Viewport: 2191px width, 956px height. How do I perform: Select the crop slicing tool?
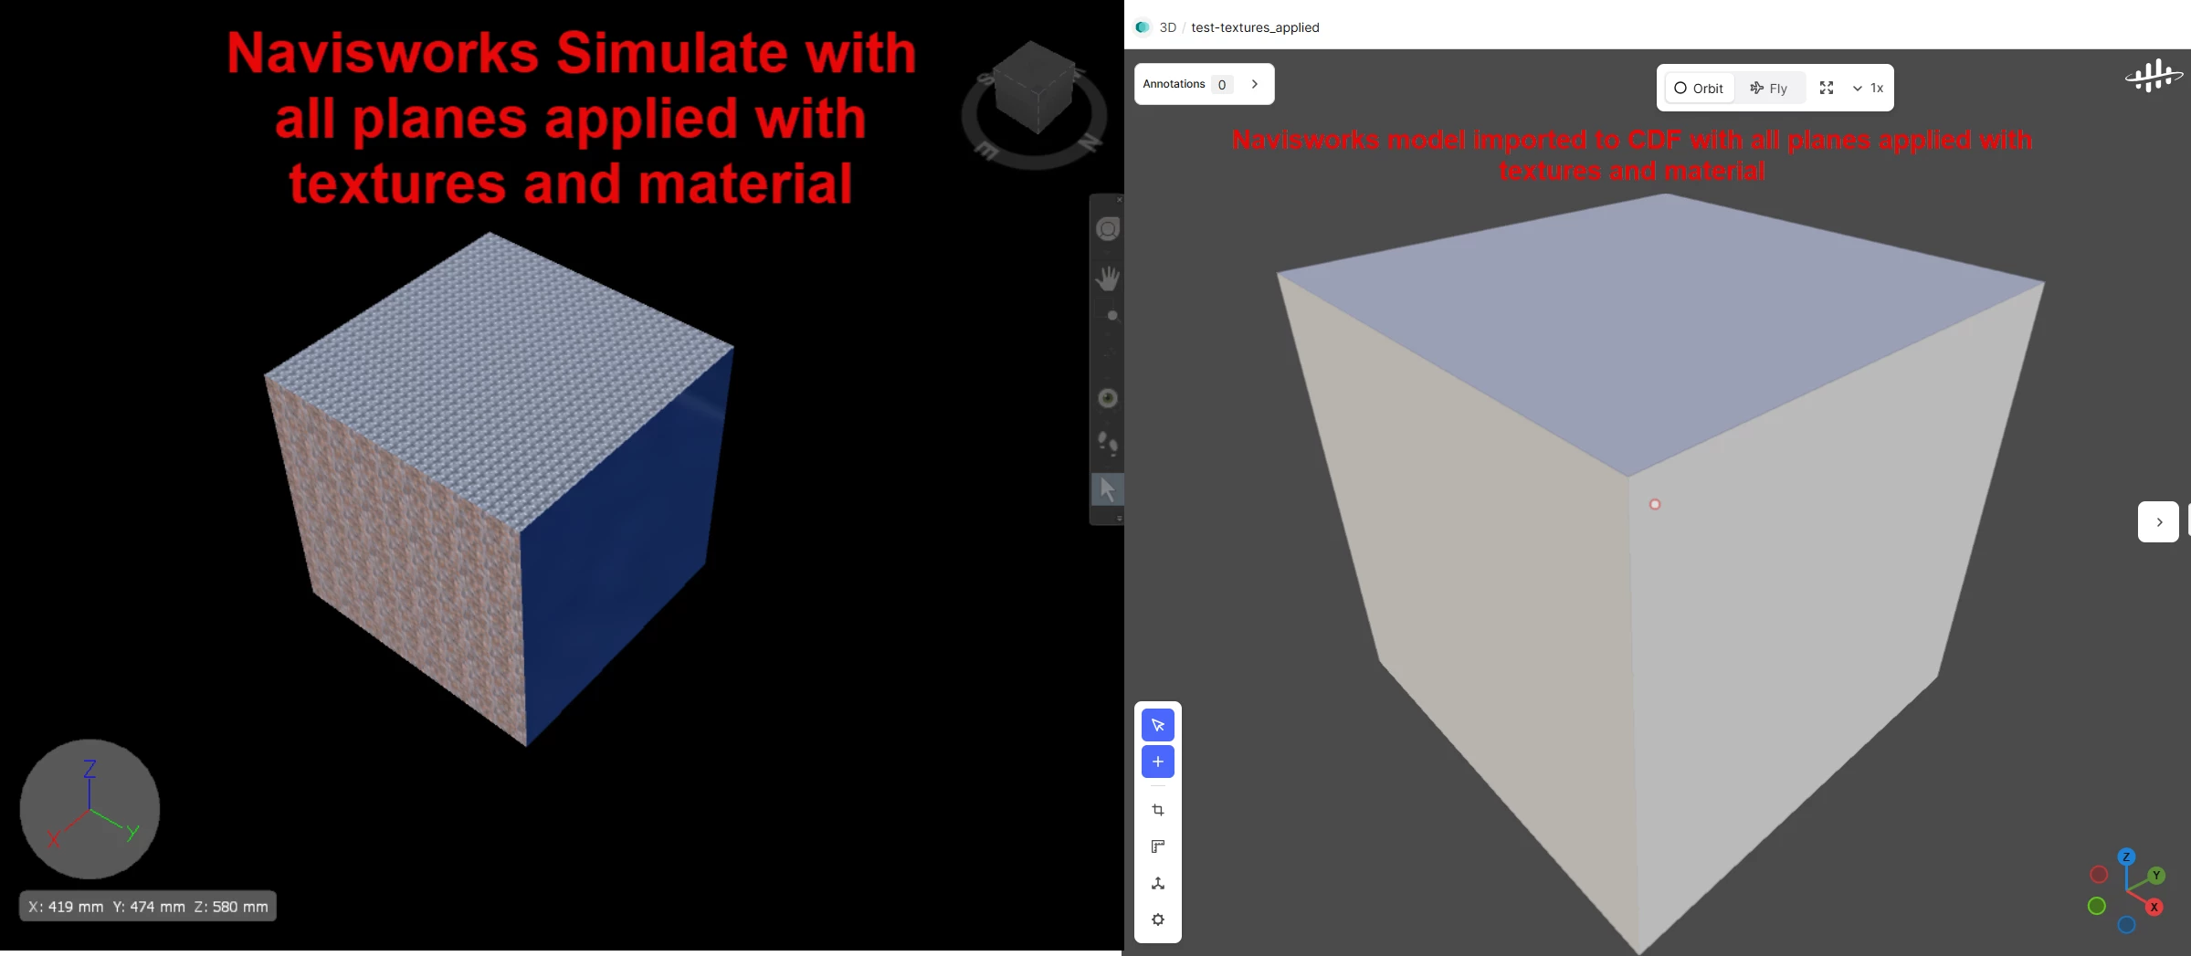coord(1158,810)
